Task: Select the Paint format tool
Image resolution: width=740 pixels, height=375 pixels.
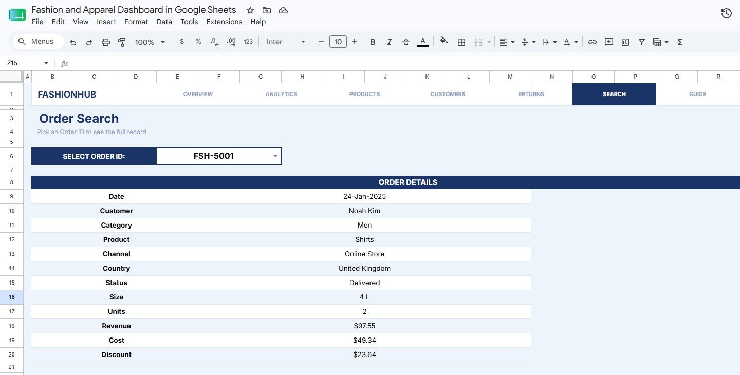Action: pos(122,42)
